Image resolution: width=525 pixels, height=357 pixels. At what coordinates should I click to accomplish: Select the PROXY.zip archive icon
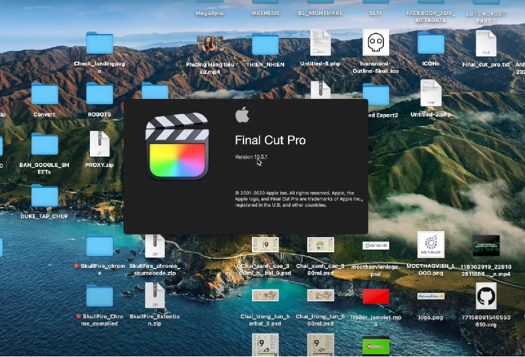coord(100,143)
